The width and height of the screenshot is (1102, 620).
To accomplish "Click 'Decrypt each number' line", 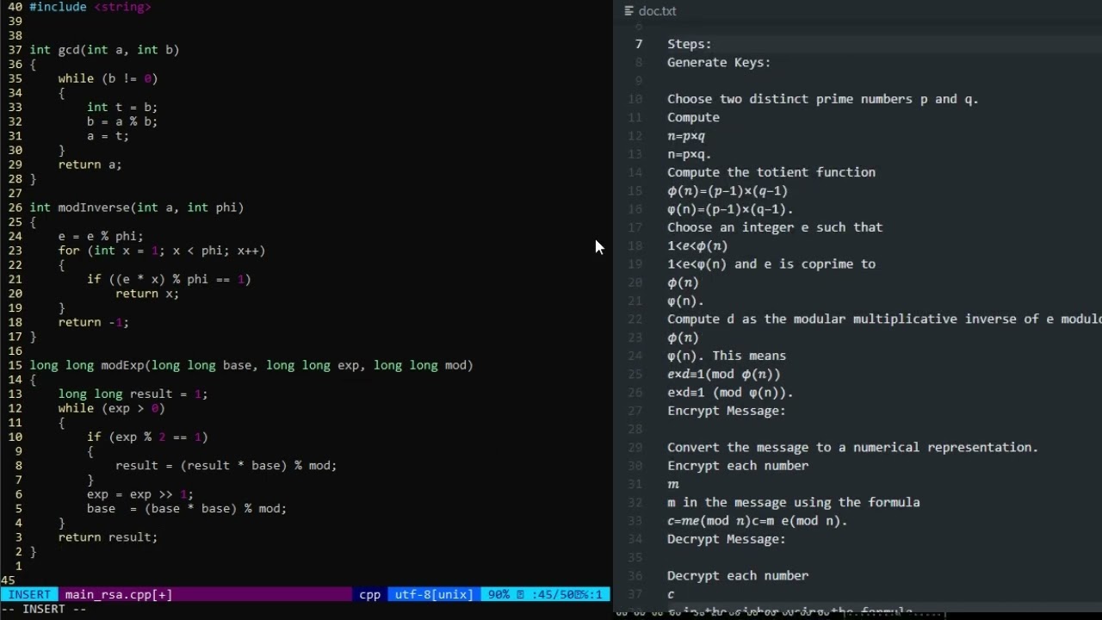I will pyautogui.click(x=738, y=575).
